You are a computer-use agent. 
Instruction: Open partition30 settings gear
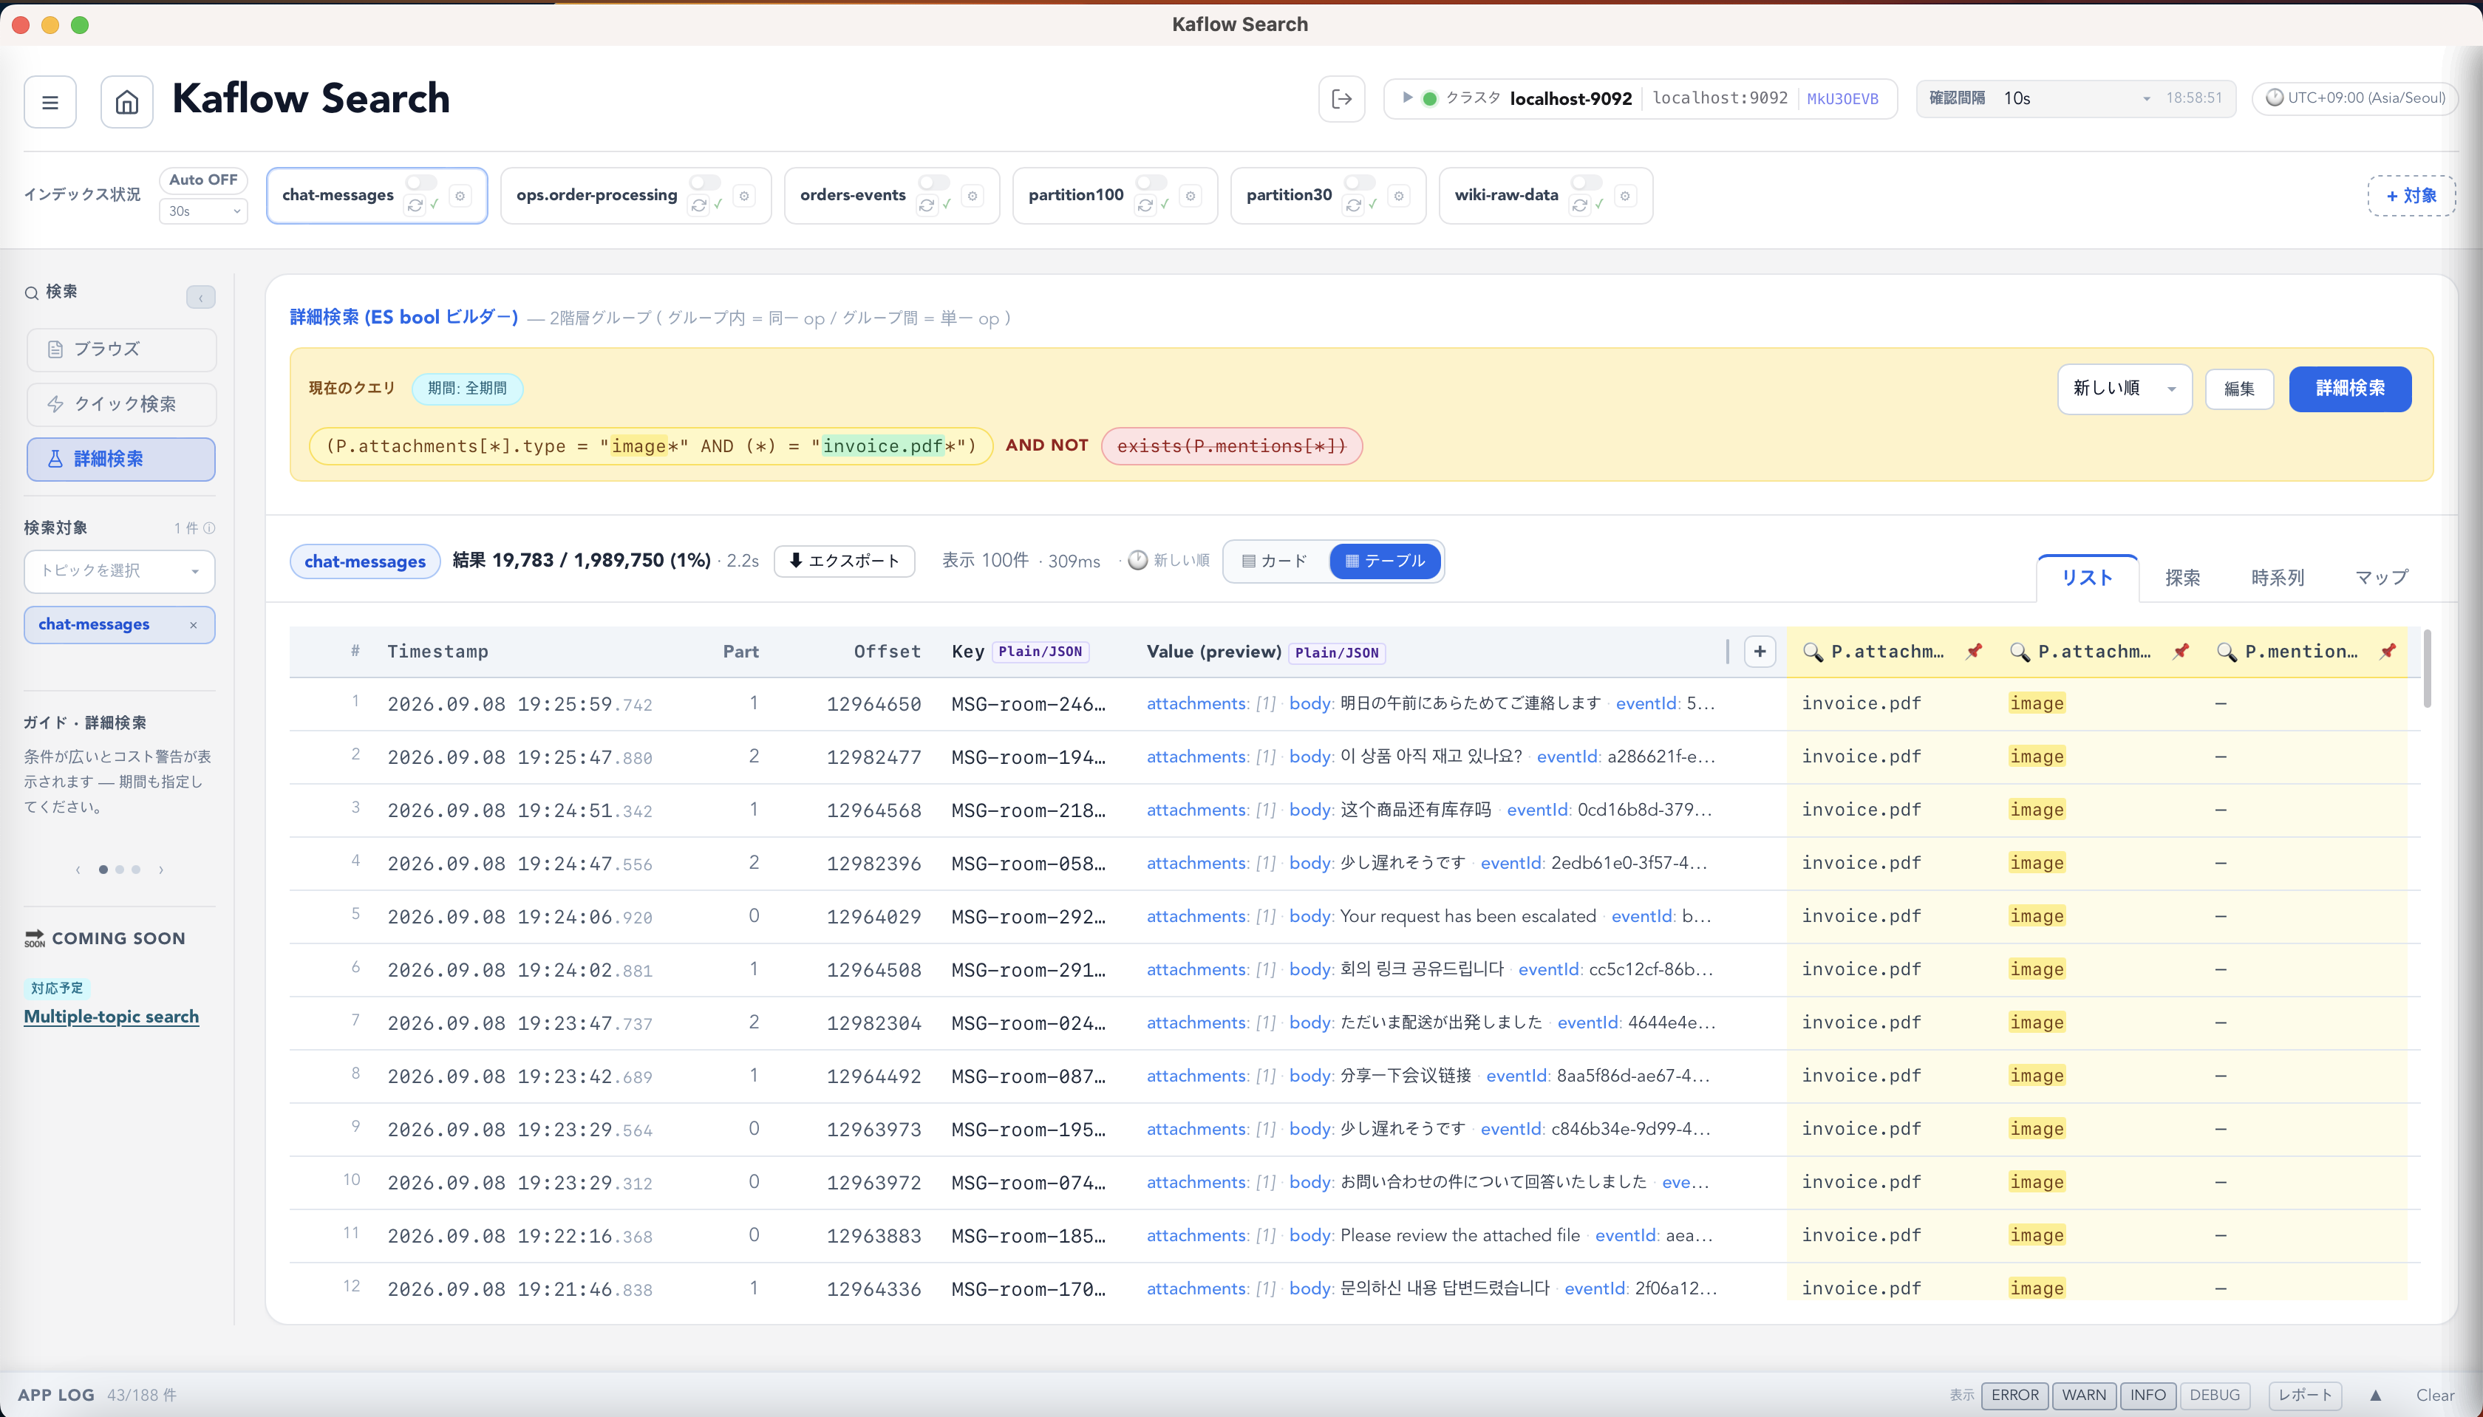(x=1399, y=196)
